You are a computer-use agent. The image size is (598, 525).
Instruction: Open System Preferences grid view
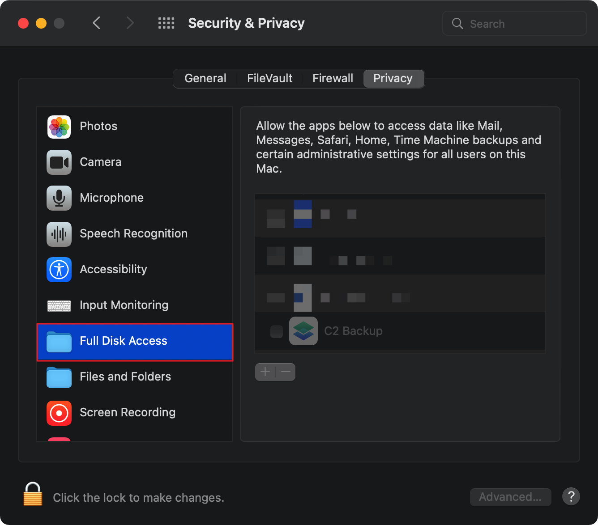[x=166, y=23]
